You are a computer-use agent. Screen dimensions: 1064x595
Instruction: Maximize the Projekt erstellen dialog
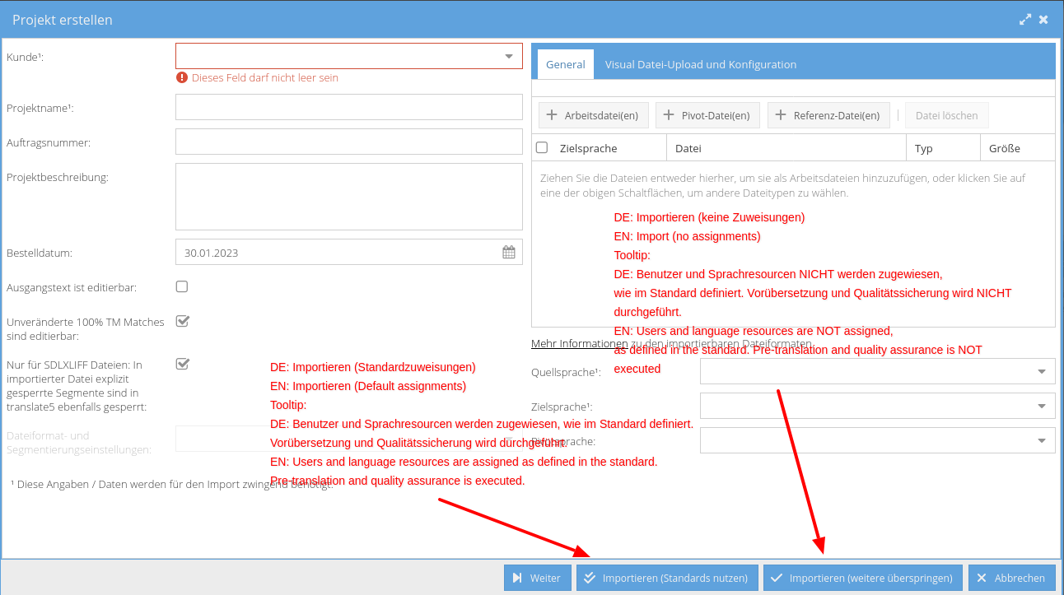[1024, 20]
